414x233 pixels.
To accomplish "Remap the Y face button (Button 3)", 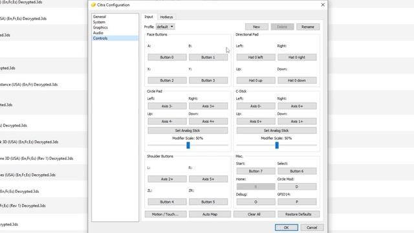I will click(208, 80).
